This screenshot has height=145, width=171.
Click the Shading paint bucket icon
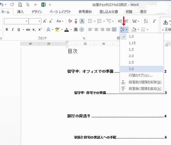pyautogui.click(x=134, y=29)
